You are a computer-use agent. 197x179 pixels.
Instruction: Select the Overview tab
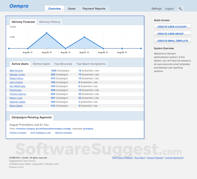click(55, 9)
